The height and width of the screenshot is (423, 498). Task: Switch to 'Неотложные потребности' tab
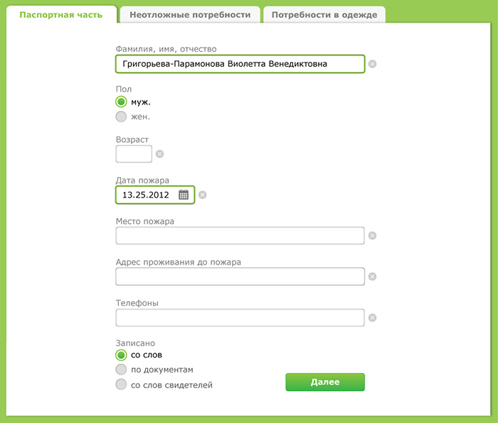pyautogui.click(x=190, y=15)
